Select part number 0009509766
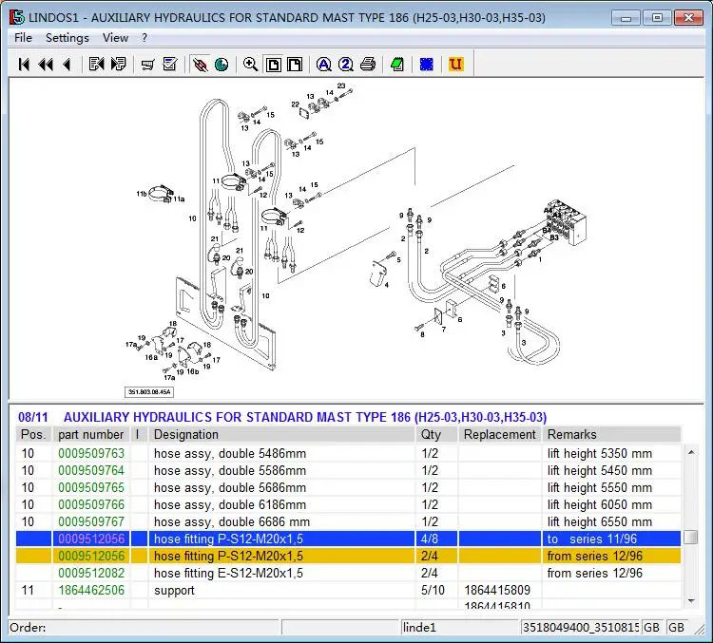713x643 pixels. [91, 505]
